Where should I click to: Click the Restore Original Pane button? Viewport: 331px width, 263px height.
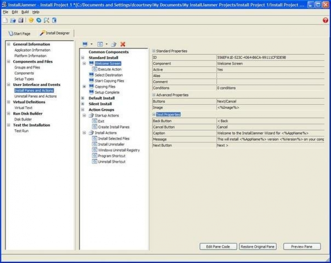pyautogui.click(x=258, y=247)
